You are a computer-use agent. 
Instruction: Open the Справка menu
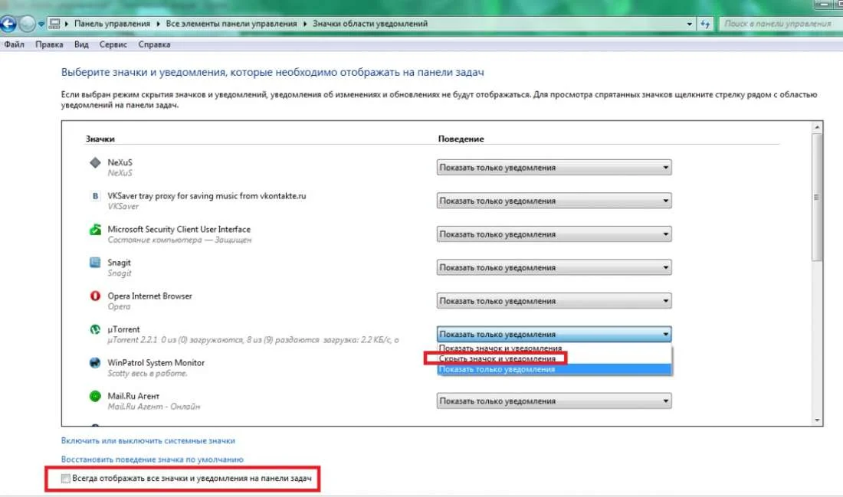tap(154, 44)
